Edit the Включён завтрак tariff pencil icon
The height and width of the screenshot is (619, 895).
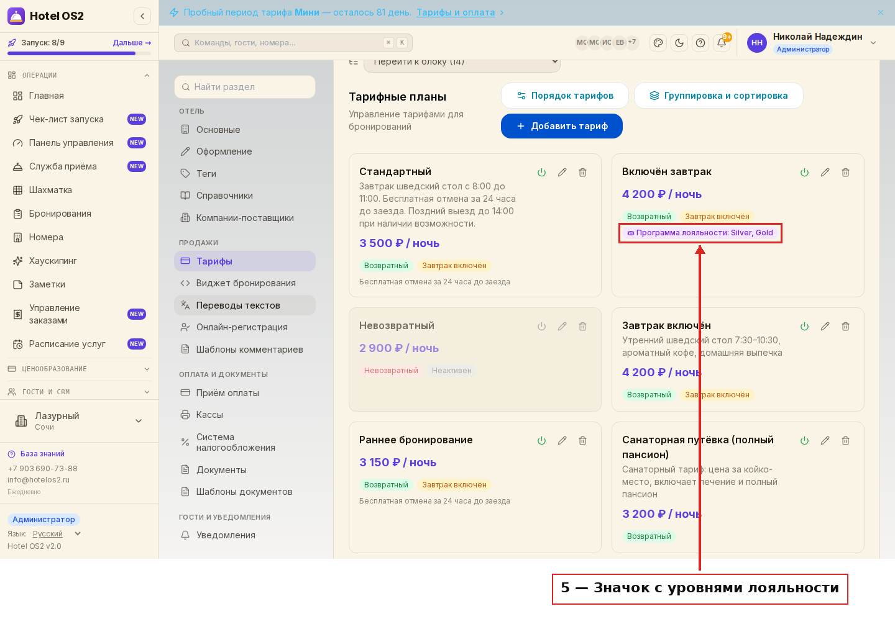point(825,173)
